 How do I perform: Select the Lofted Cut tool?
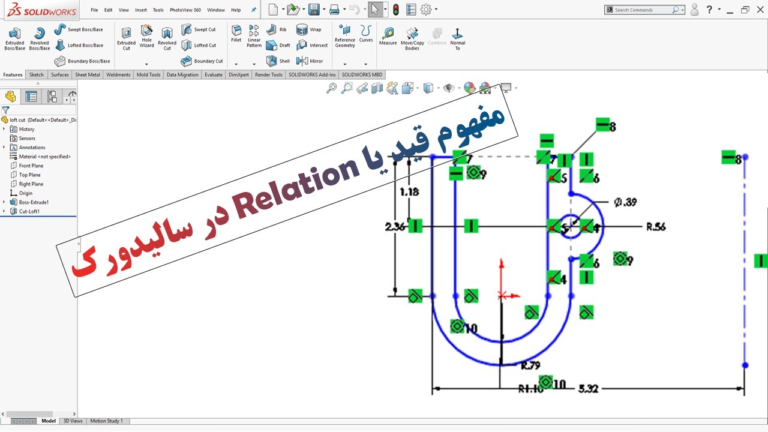click(x=199, y=45)
